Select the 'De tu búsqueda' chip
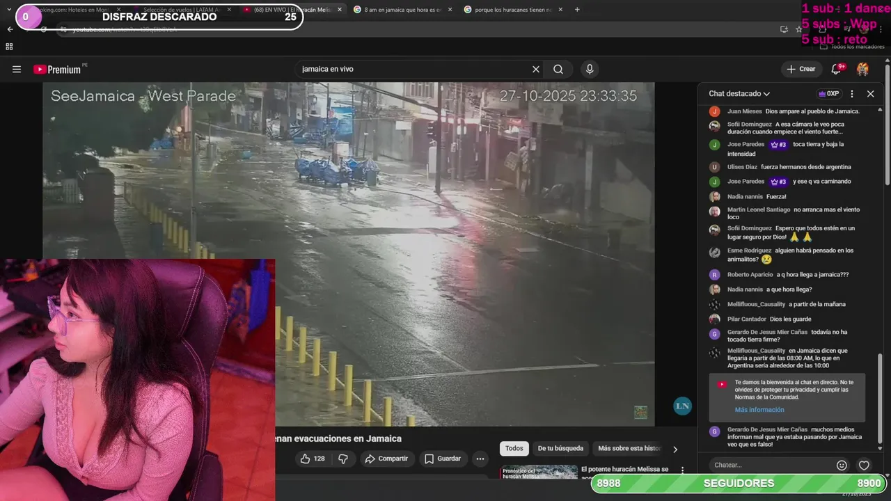This screenshot has height=501, width=891. pos(560,449)
